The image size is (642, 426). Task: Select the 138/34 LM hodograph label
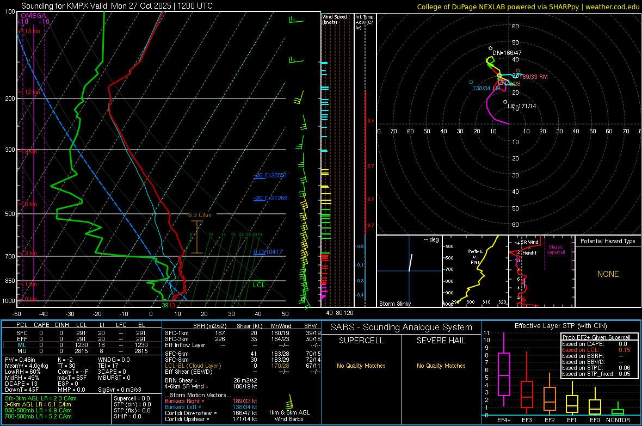click(486, 89)
